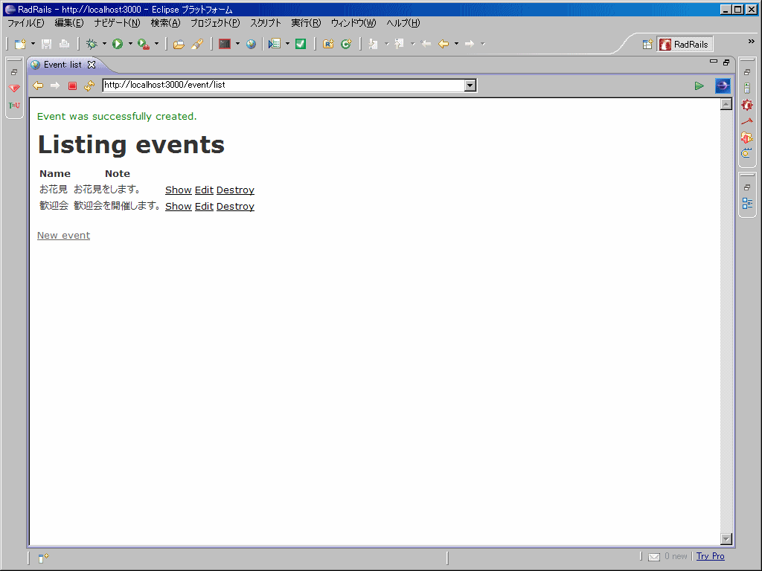Click the paintbrush toolbar icon
762x571 pixels.
(x=196, y=44)
